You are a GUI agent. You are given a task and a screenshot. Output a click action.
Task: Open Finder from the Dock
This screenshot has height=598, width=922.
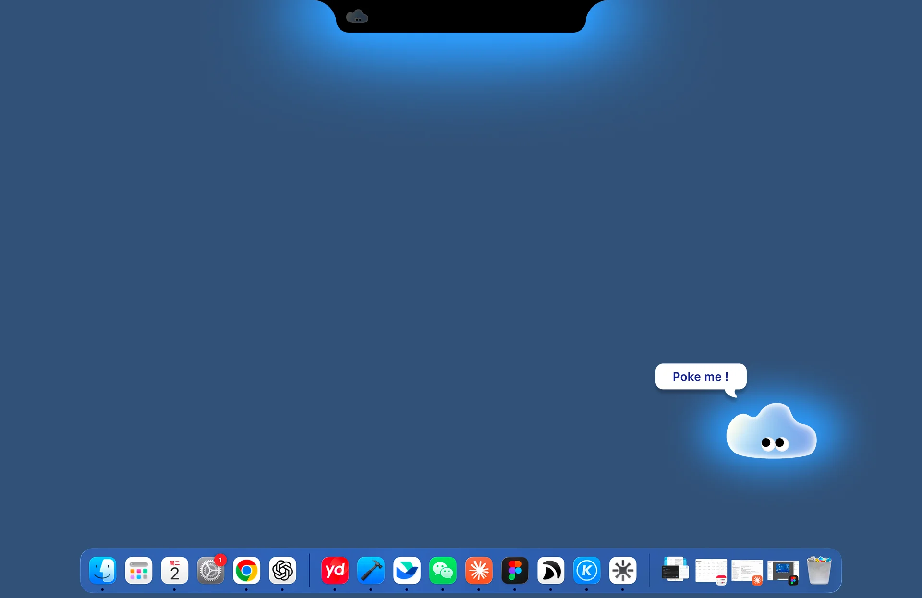coord(103,571)
